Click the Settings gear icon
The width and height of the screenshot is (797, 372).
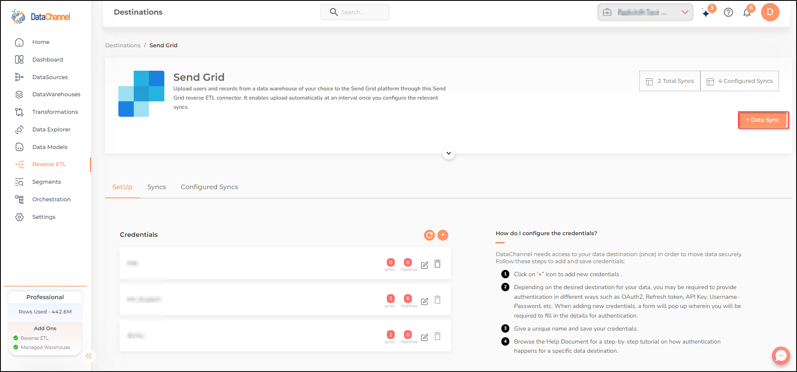pos(19,217)
